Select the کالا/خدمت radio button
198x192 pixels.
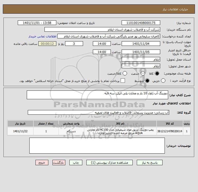click(125, 73)
